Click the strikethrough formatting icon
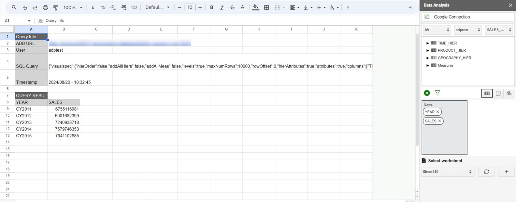This screenshot has width=516, height=202. [x=232, y=7]
